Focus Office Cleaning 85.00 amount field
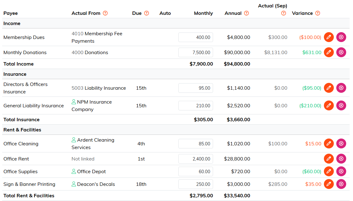 [x=196, y=144]
